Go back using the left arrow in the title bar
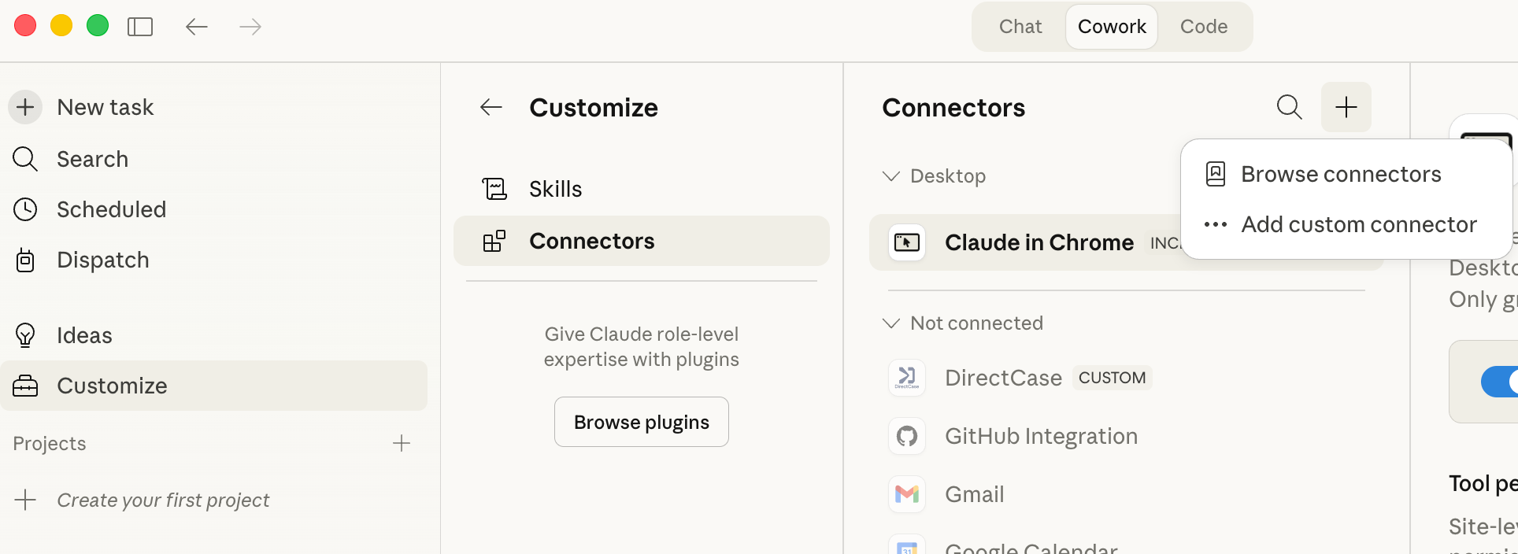The image size is (1518, 554). point(197,27)
